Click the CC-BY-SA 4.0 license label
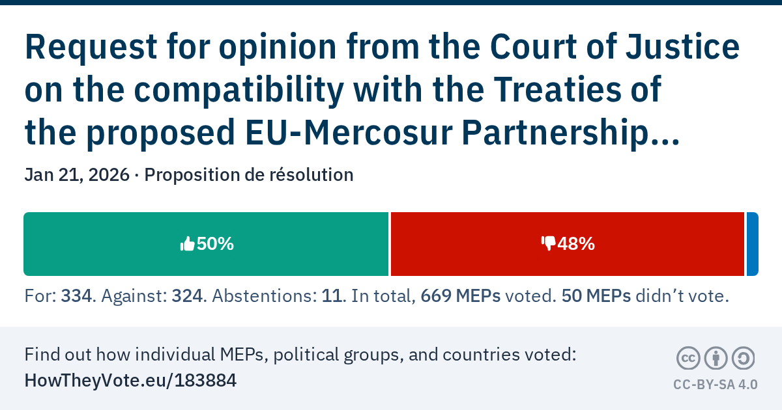Viewport: 782px width, 410px height. click(715, 385)
